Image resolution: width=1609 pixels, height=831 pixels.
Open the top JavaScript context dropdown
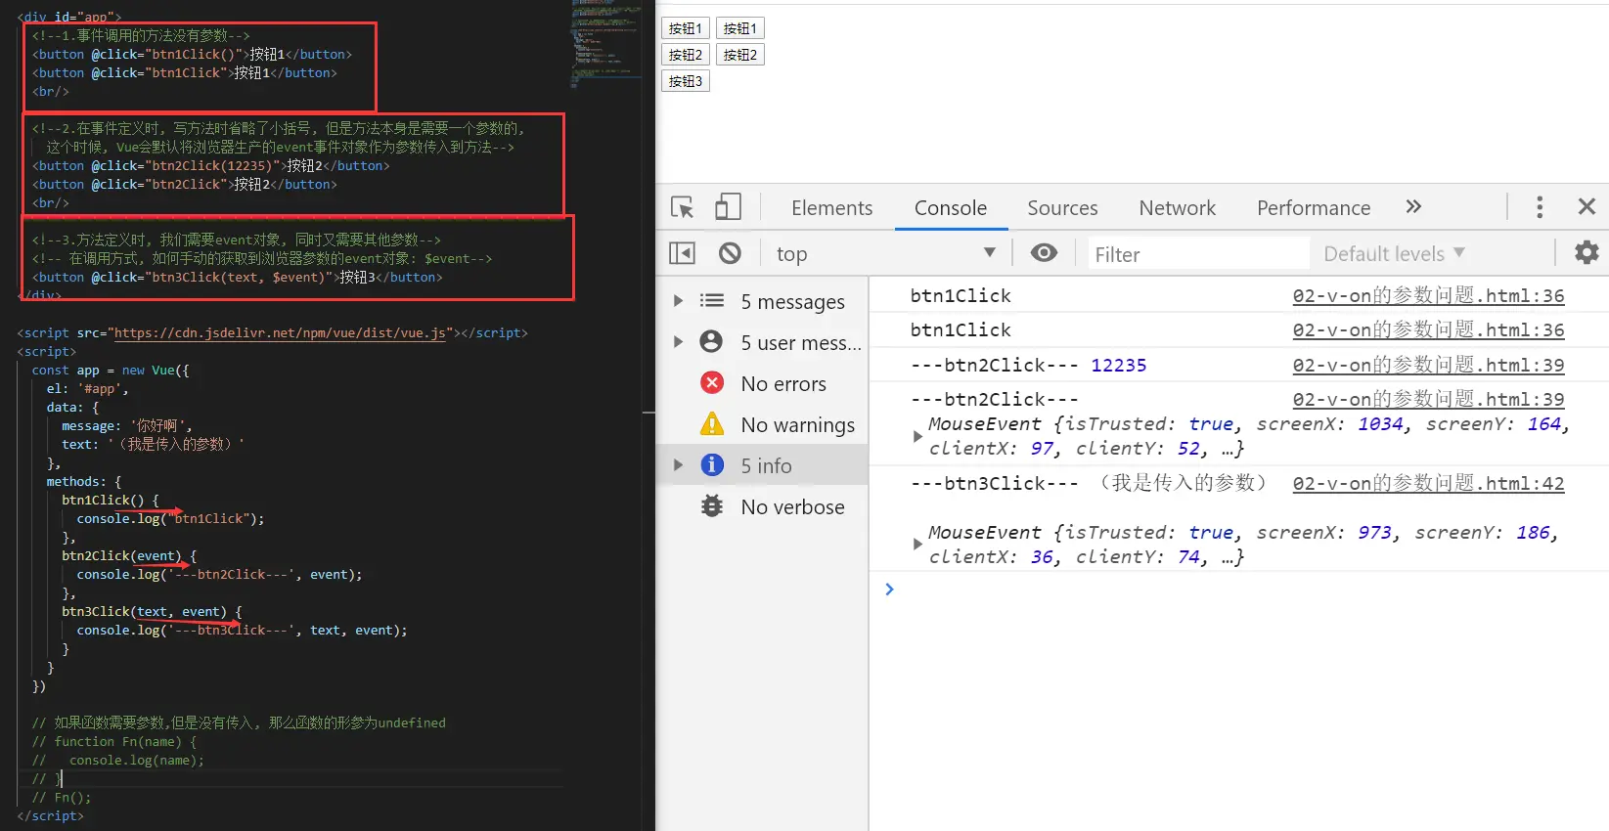[x=886, y=253]
